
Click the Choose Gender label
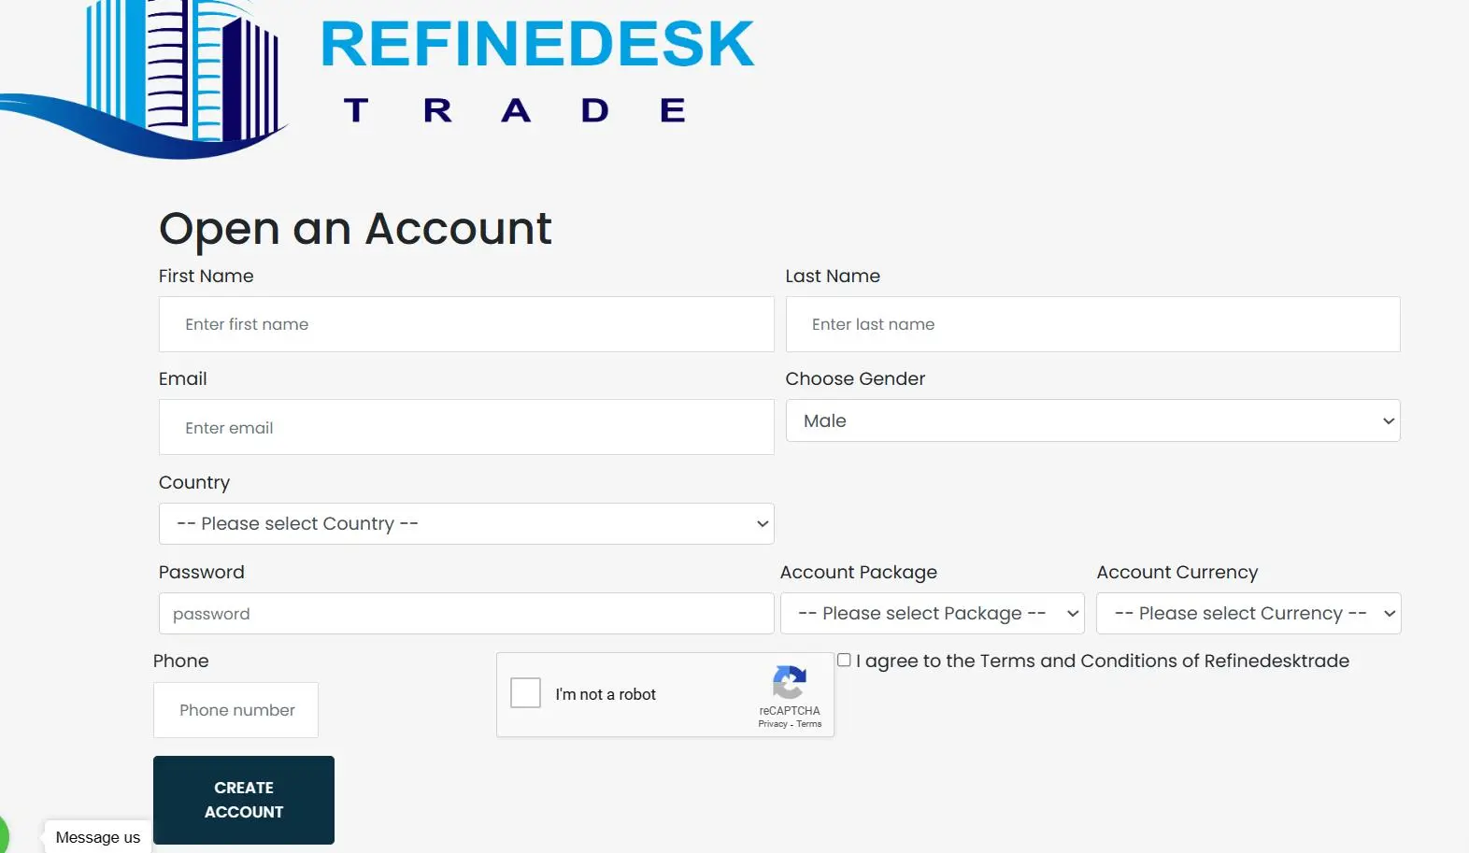855,378
